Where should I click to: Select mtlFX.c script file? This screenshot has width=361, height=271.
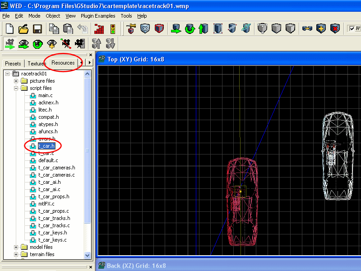[46, 204]
